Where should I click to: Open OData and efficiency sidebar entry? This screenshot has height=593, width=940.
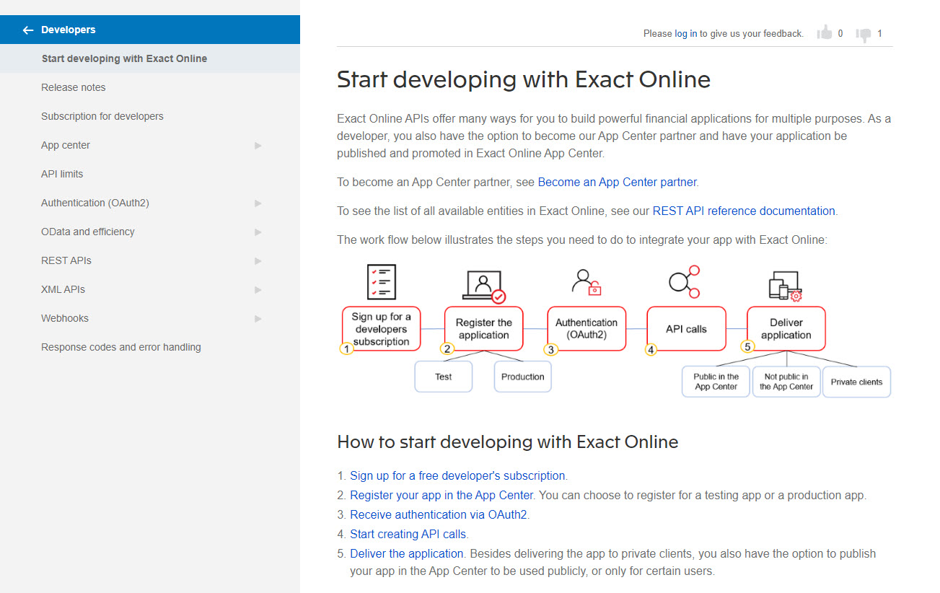tap(88, 232)
